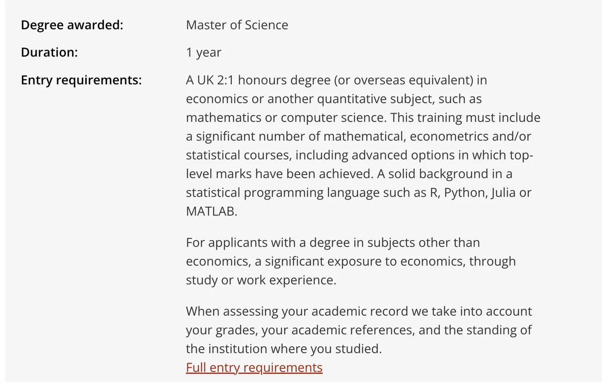Select the "Master of Science" value text

tap(237, 25)
